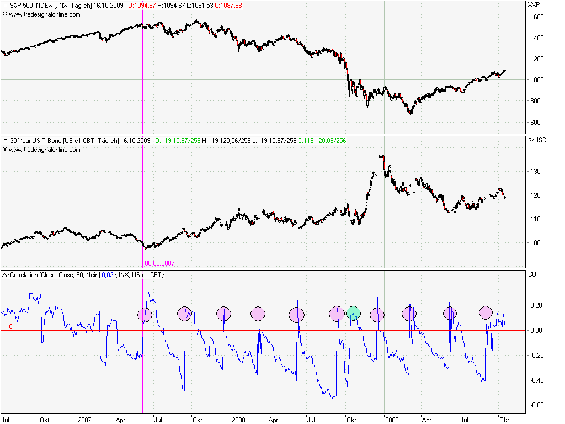Open www.tradesignalonline.com link in the T-Bond panel
The image size is (565, 424).
[x=45, y=150]
